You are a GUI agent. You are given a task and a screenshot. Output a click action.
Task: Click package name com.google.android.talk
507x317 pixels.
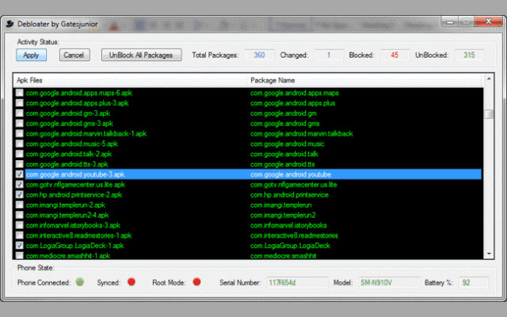coord(284,154)
